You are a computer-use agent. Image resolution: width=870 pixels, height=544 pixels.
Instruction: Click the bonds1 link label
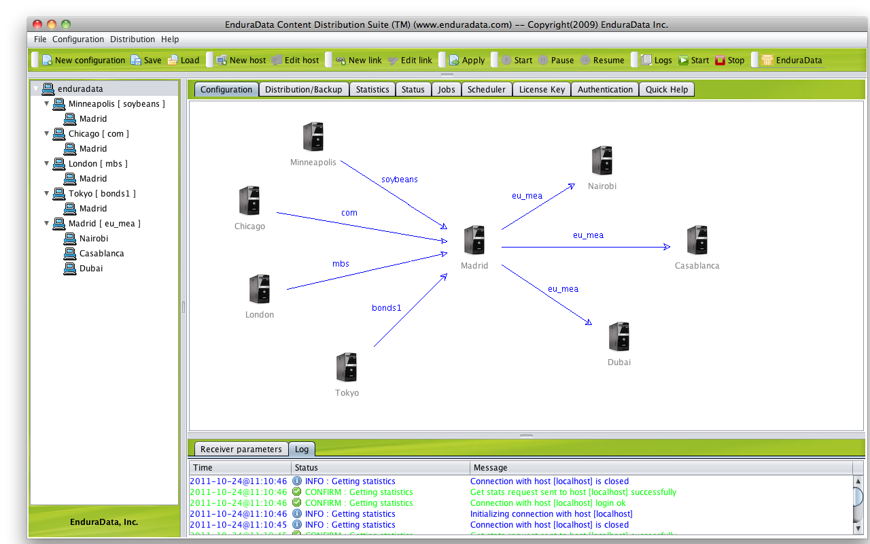(387, 307)
